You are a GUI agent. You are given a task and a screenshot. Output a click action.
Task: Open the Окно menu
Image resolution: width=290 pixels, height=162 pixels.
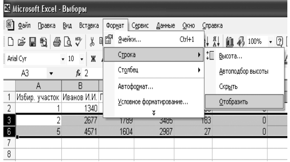tap(189, 26)
